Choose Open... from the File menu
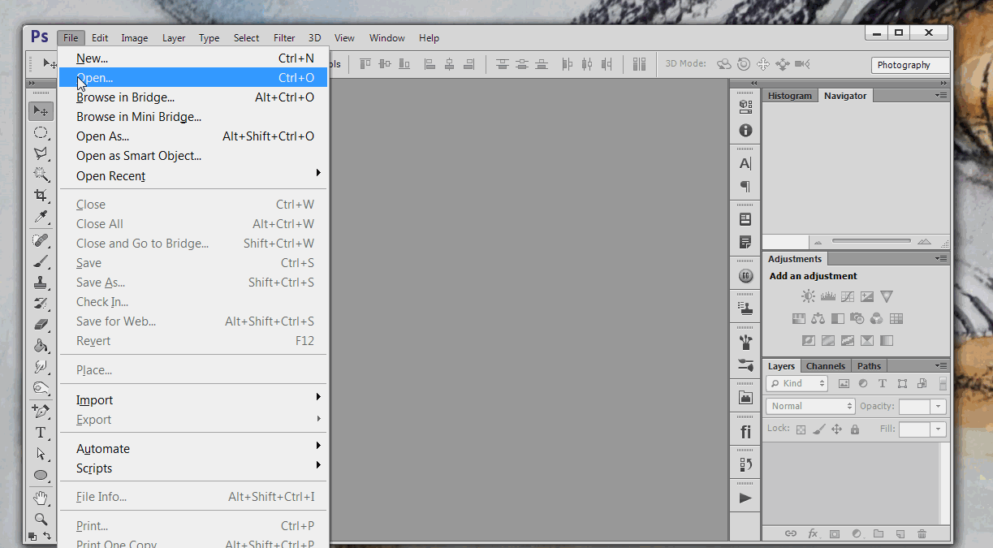Viewport: 993px width, 548px height. (193, 78)
